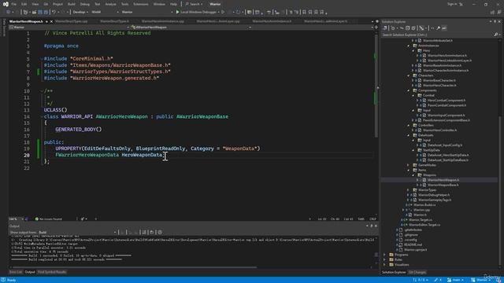Close the WarriorHeroWeapon.h tab
This screenshot has height=283, width=504.
51,21
